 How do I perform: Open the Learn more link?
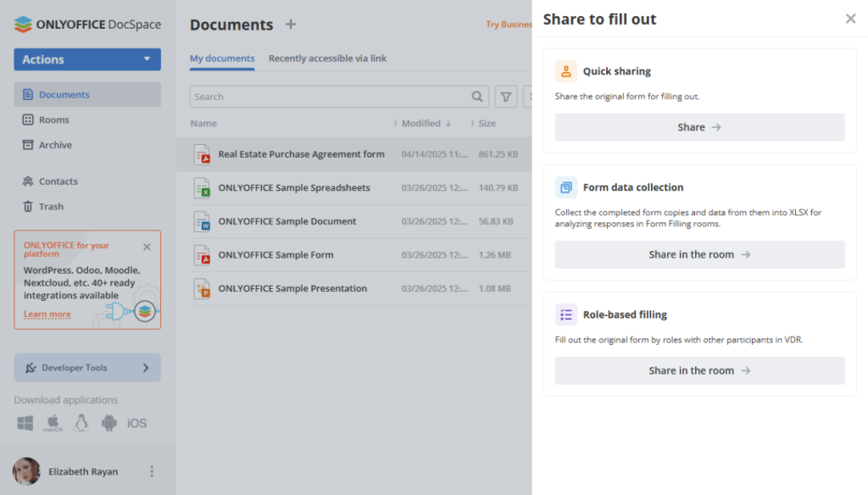pyautogui.click(x=47, y=314)
